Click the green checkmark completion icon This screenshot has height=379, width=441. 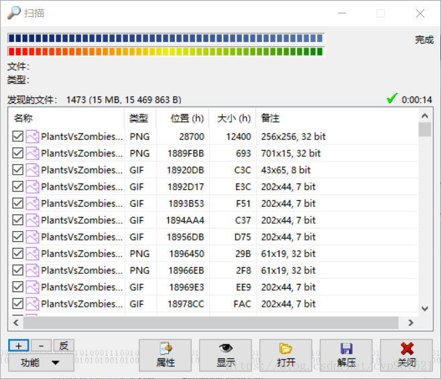tap(392, 98)
